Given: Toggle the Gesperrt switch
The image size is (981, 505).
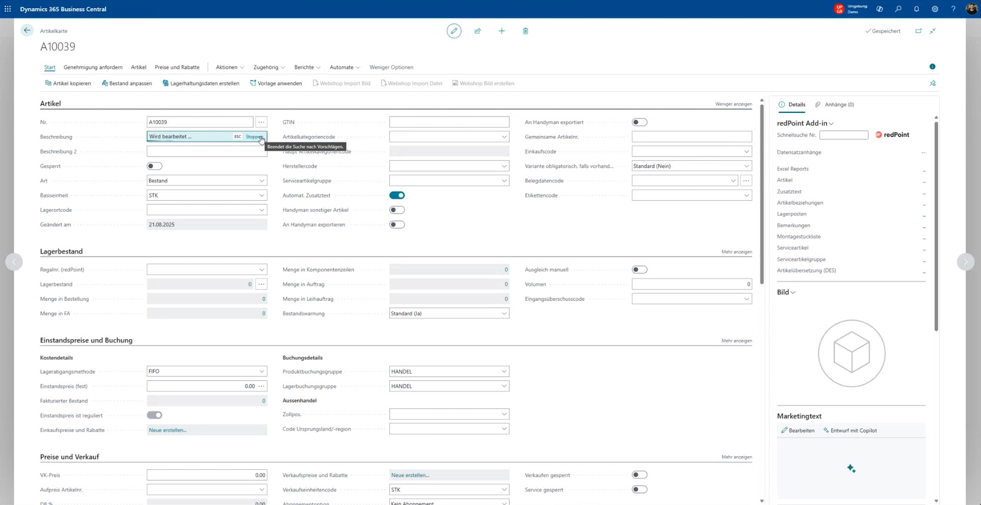Looking at the screenshot, I should click(x=154, y=166).
